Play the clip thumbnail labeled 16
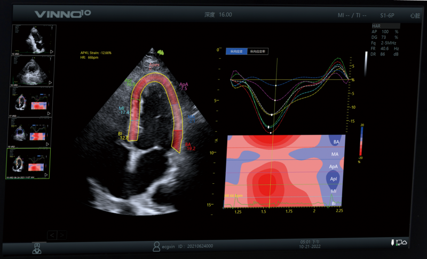 pos(51,83)
